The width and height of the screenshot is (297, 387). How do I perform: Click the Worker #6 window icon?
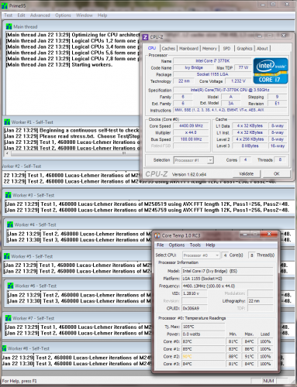10,286
